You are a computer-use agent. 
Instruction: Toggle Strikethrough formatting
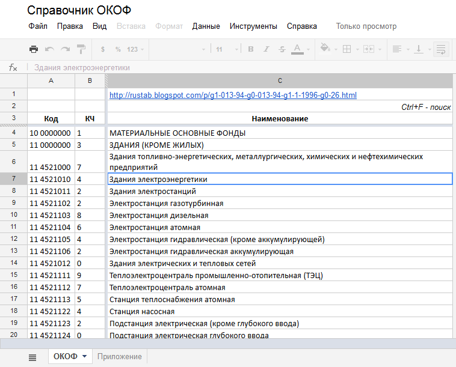(x=282, y=49)
